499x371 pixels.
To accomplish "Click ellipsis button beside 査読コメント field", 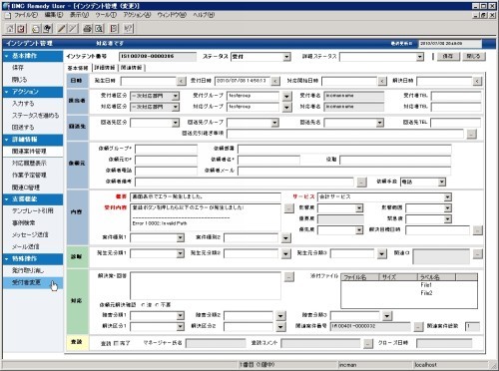I will coord(368,343).
